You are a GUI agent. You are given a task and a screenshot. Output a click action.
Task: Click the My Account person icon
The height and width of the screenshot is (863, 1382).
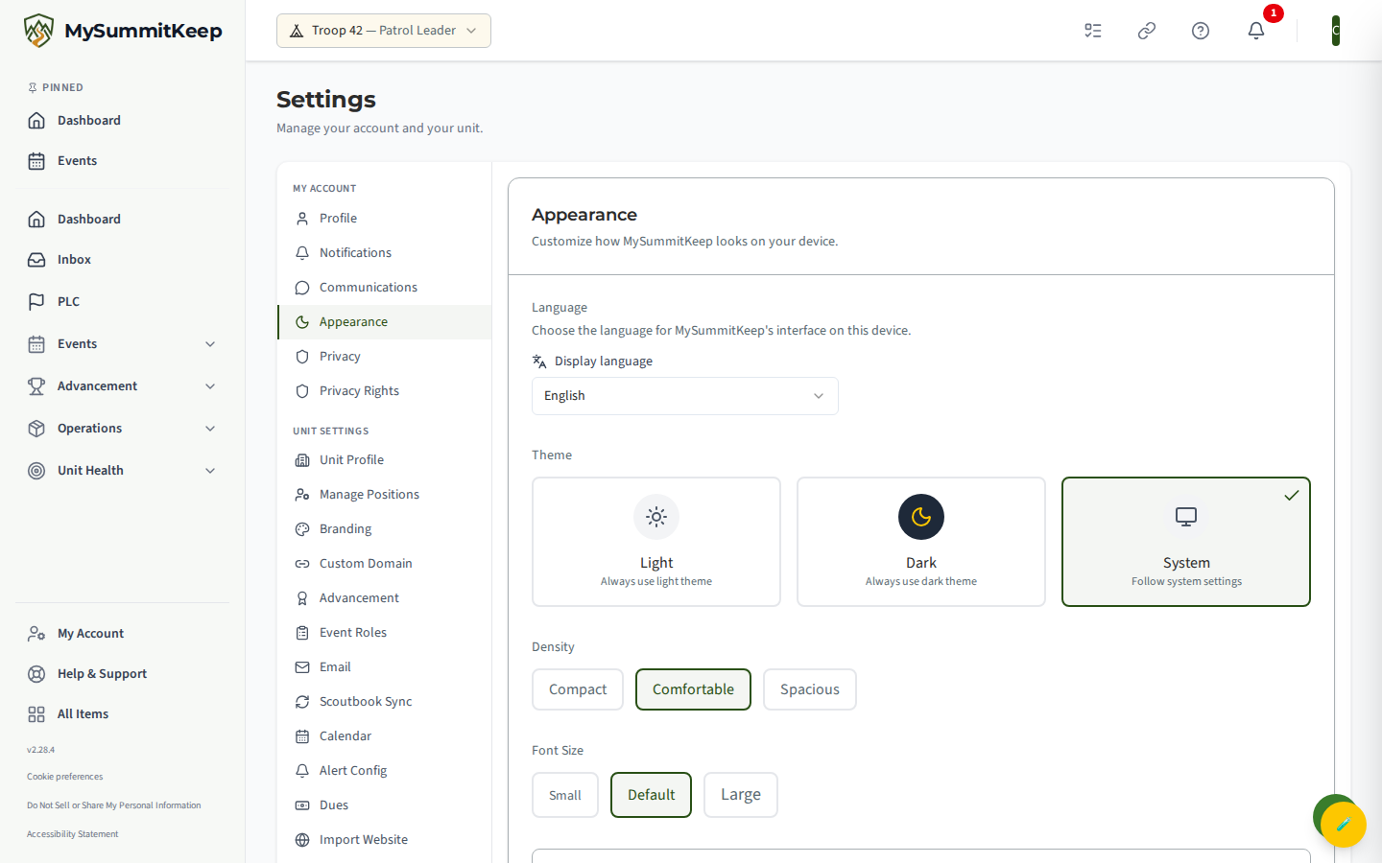click(36, 634)
